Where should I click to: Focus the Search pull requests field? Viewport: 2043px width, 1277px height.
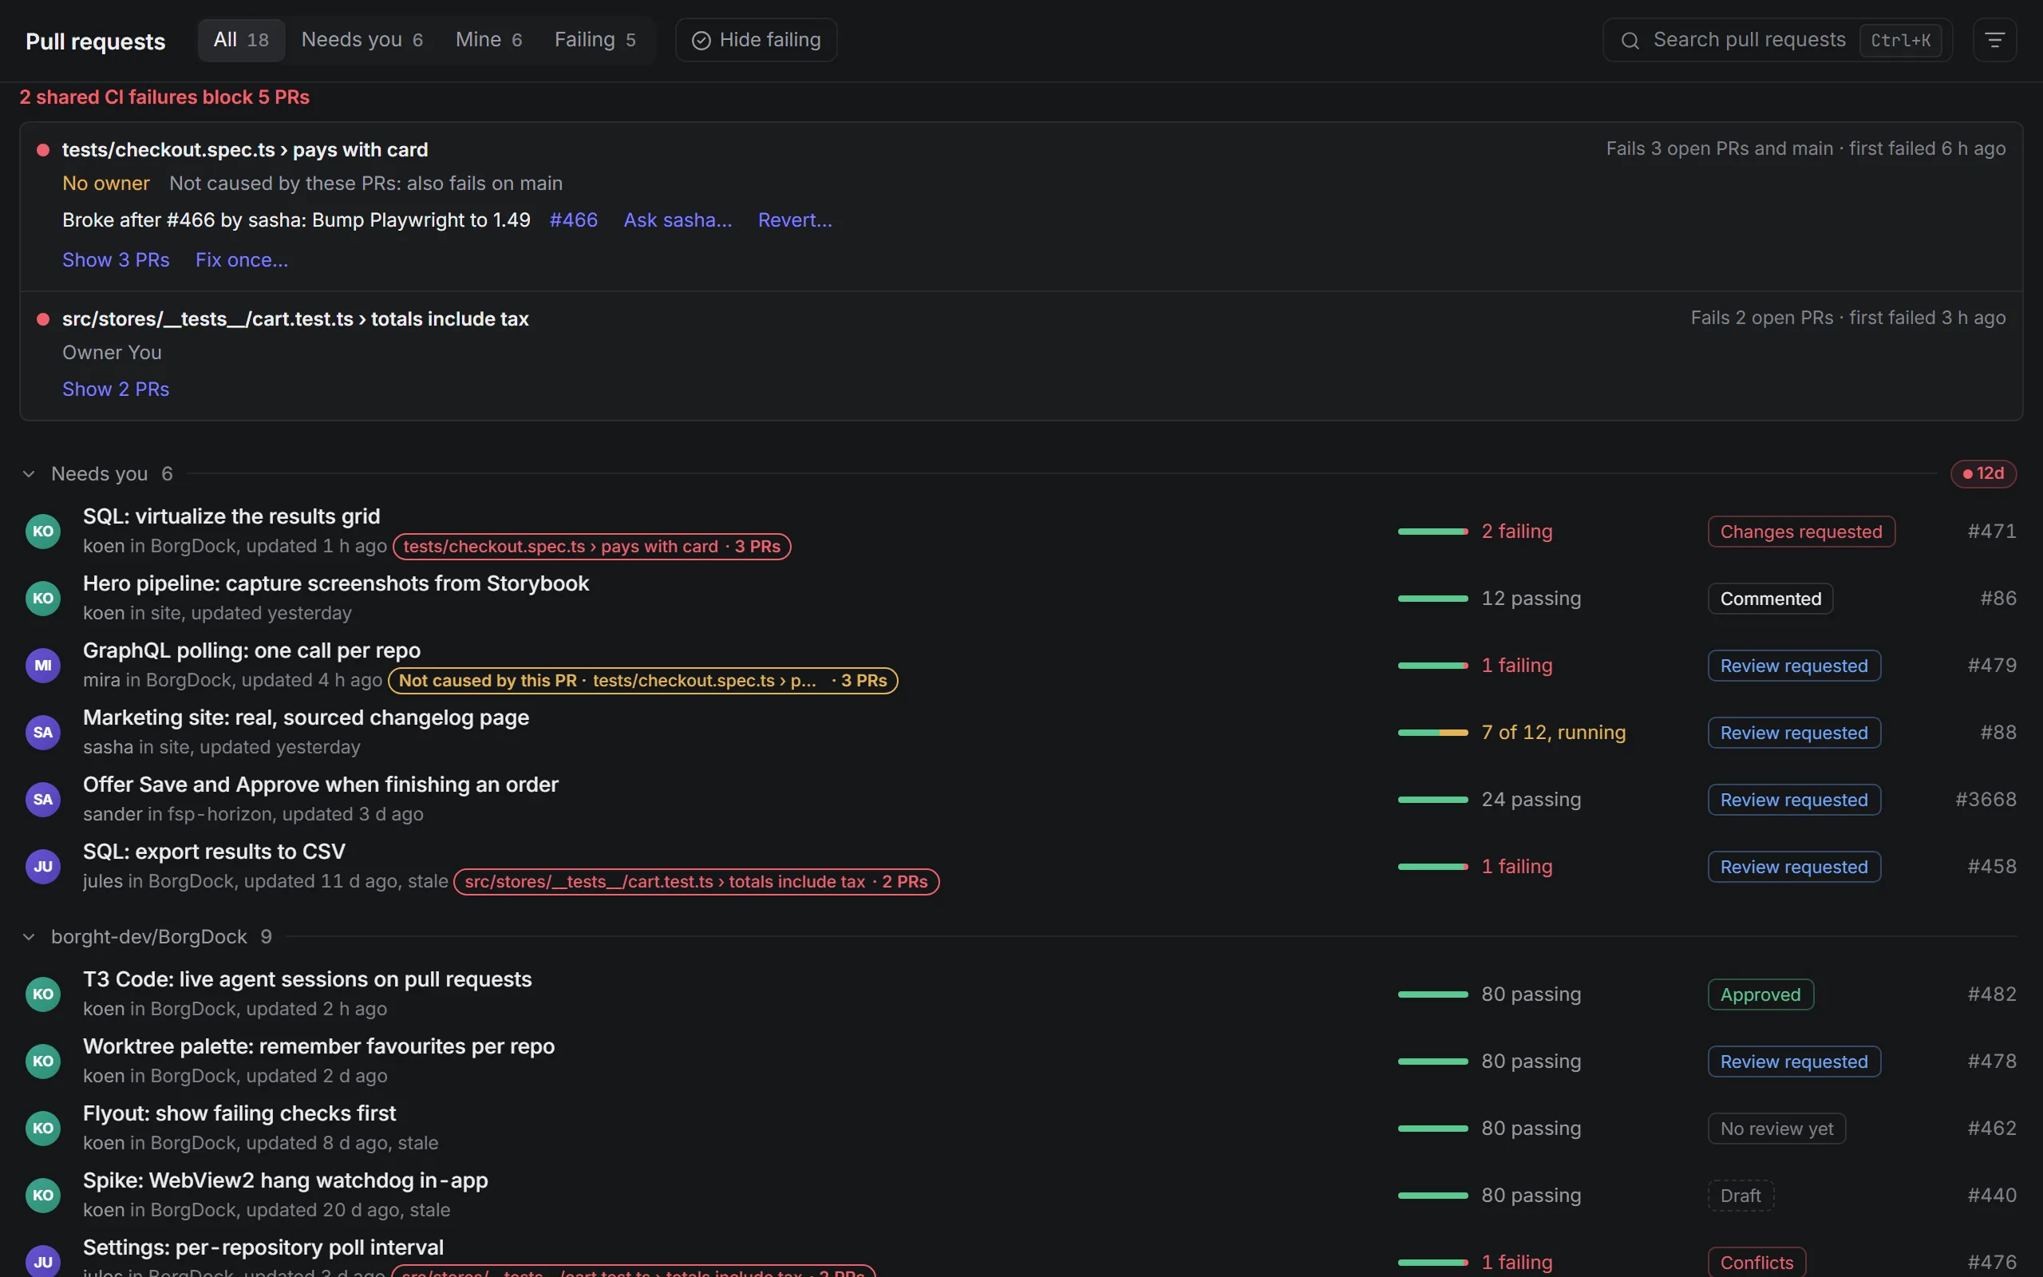click(1777, 40)
